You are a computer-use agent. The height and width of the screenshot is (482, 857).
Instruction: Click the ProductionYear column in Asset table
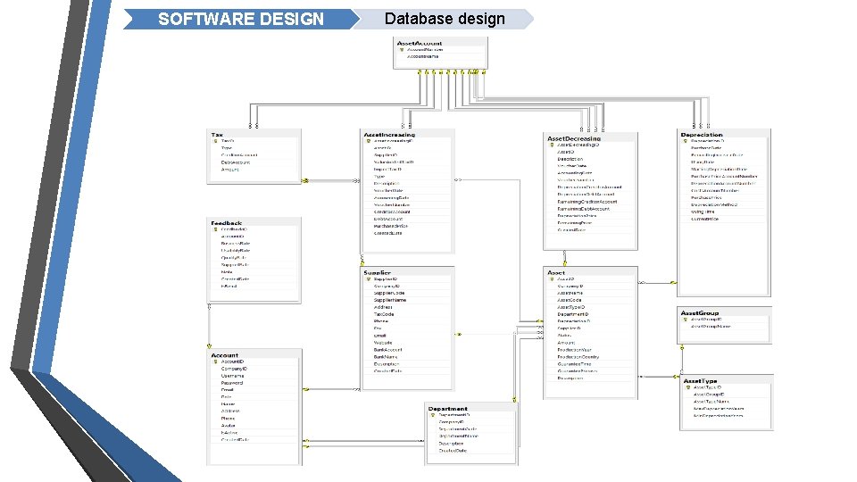tap(574, 350)
